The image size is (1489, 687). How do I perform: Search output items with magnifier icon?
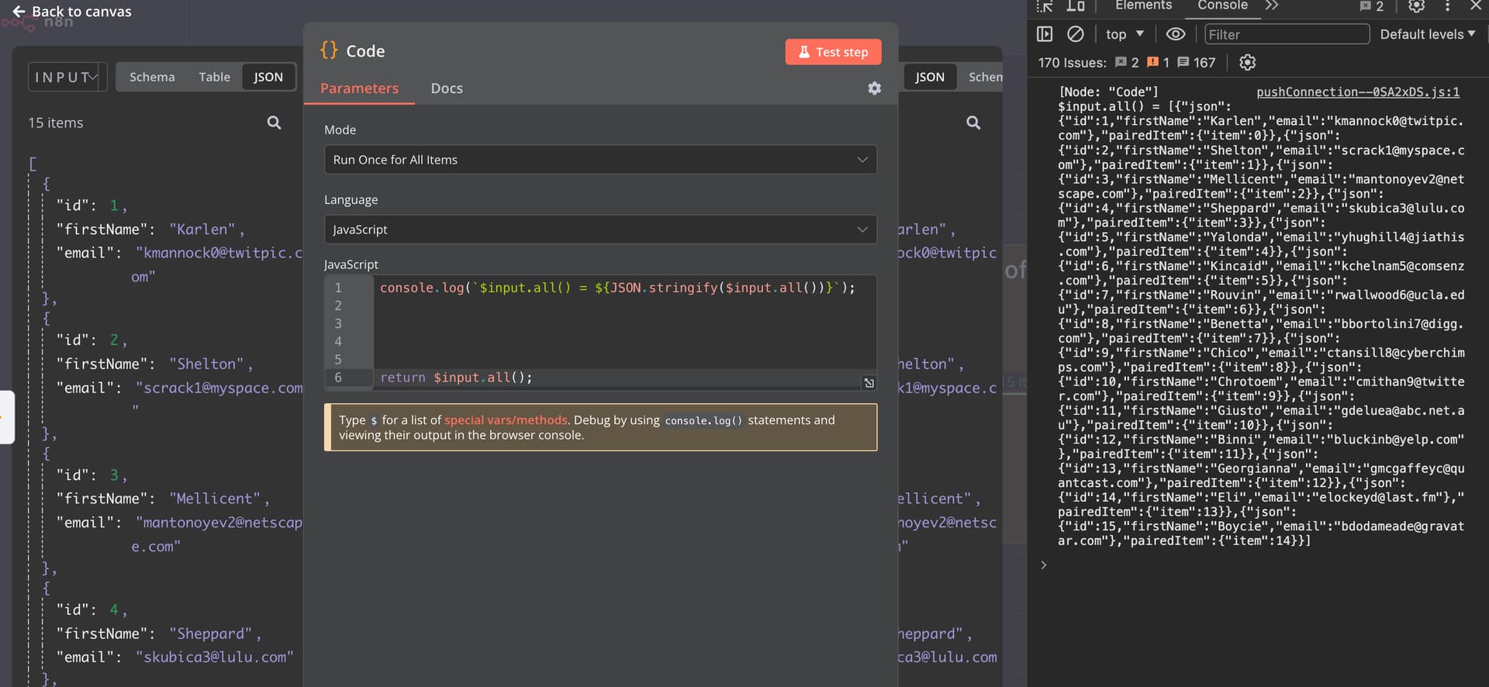[973, 123]
